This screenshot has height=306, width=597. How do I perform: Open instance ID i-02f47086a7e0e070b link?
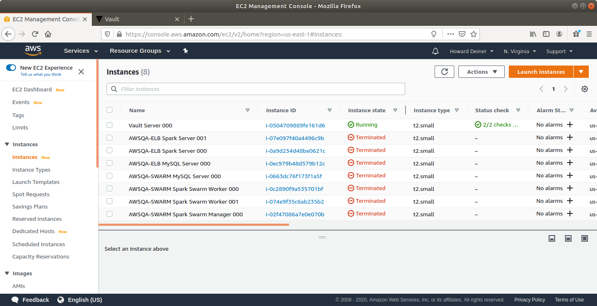click(x=295, y=214)
